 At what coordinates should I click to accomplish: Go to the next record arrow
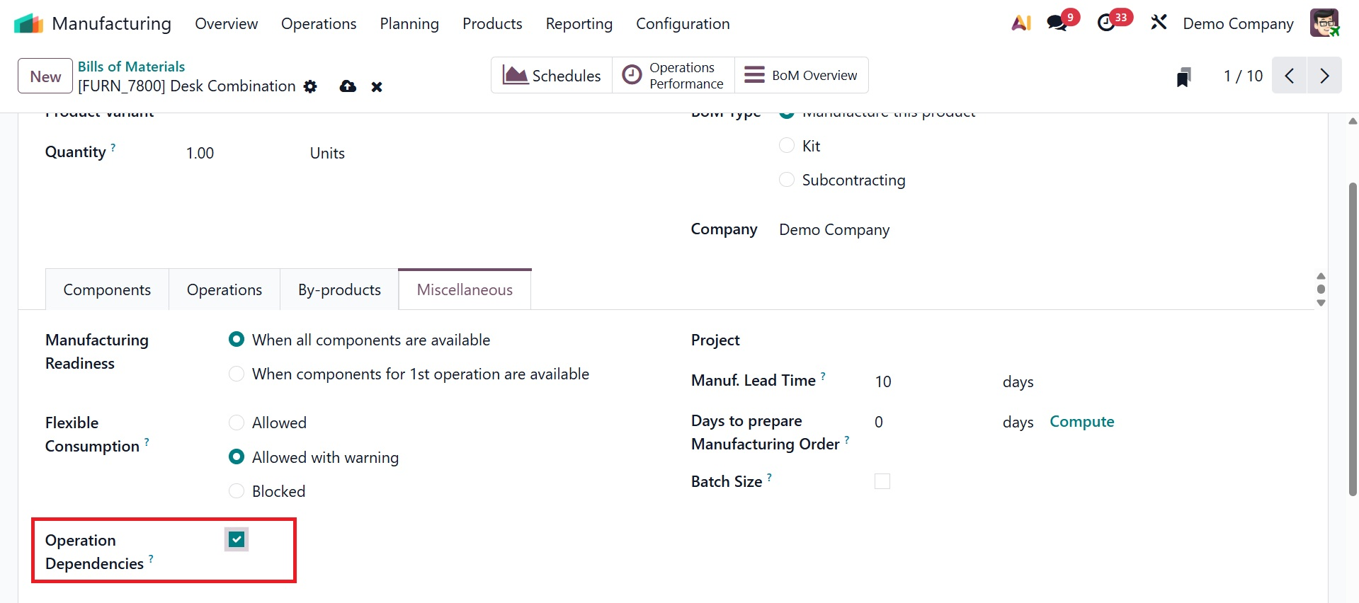pyautogui.click(x=1324, y=76)
